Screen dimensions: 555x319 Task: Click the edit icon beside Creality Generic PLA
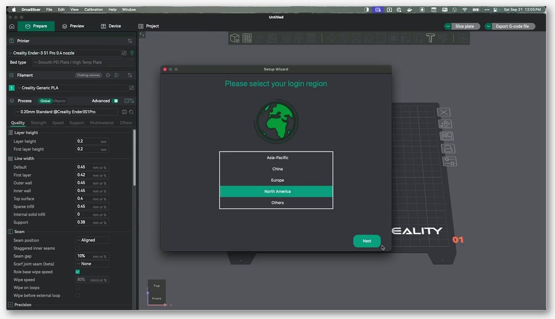point(132,88)
